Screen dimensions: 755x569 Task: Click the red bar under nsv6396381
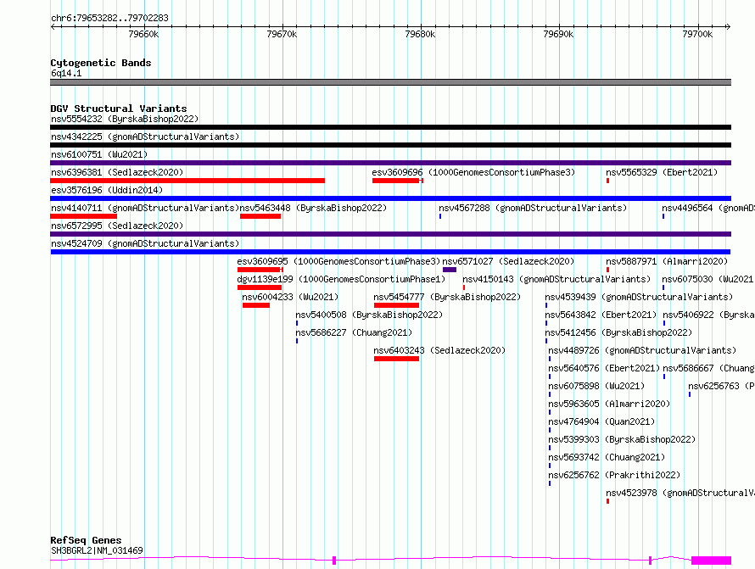(x=187, y=181)
